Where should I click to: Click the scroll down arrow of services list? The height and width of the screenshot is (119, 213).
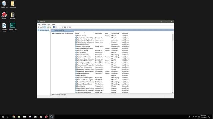pyautogui.click(x=173, y=93)
